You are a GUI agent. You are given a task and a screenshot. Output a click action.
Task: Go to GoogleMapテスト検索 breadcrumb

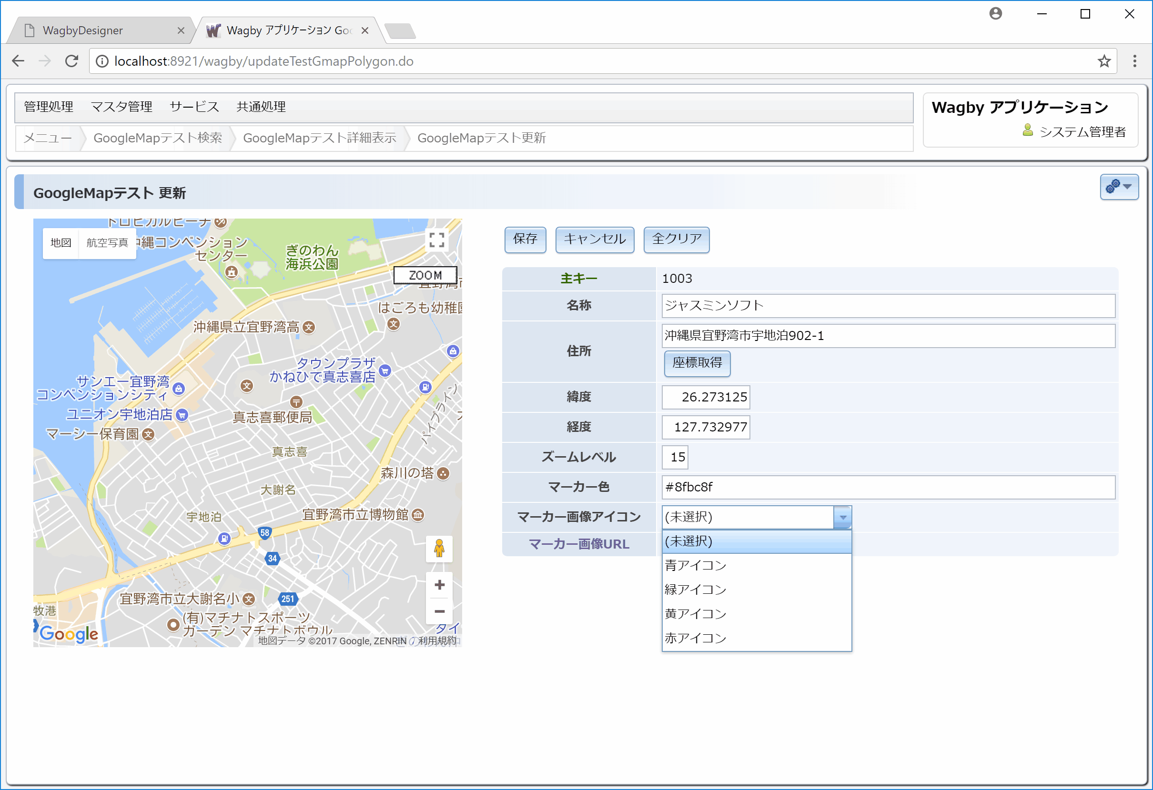tap(158, 138)
